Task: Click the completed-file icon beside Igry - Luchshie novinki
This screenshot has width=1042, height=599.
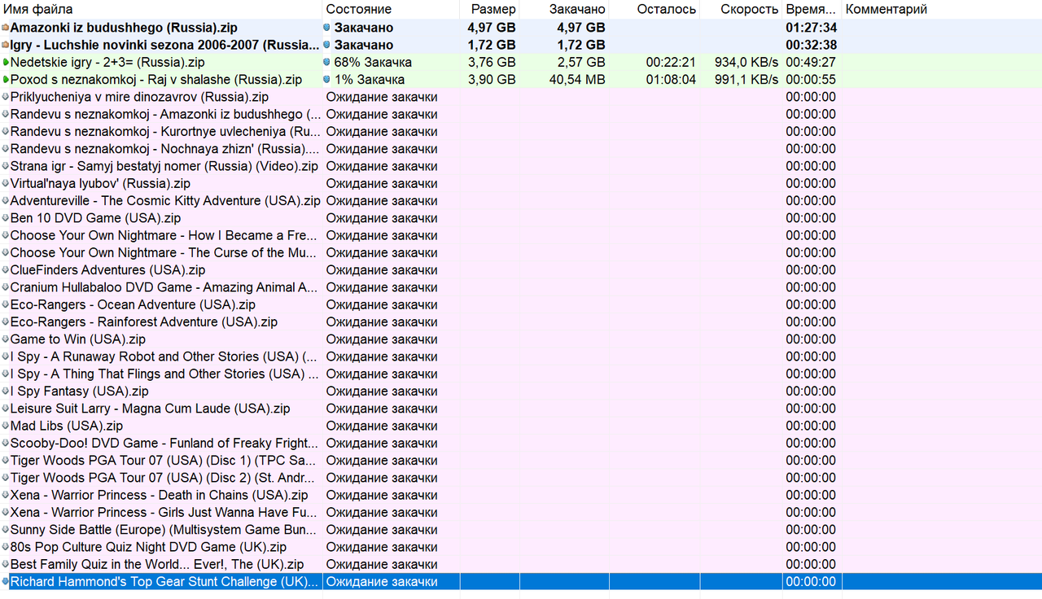Action: [6, 45]
